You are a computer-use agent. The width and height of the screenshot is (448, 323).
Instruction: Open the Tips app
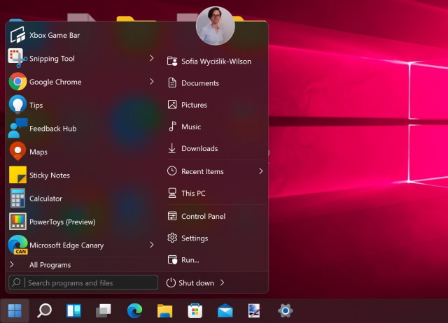[x=36, y=106]
